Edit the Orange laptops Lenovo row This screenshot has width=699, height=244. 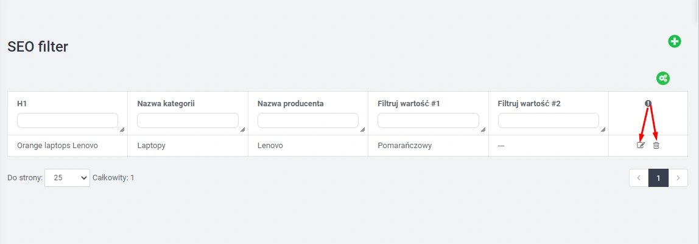641,146
